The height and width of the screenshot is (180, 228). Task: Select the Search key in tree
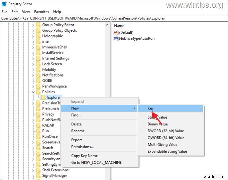(x=48, y=148)
